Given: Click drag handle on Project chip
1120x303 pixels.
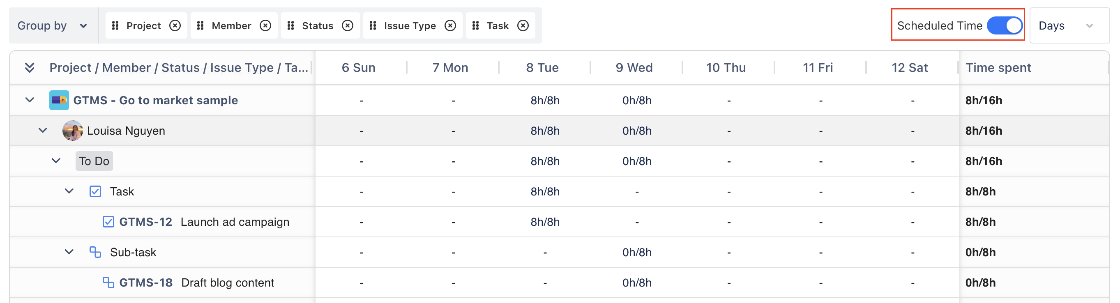Looking at the screenshot, I should click(115, 25).
